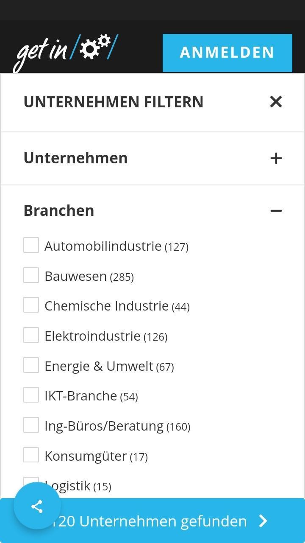Mark the Ing-Büros/Beratung checkbox

(x=31, y=425)
